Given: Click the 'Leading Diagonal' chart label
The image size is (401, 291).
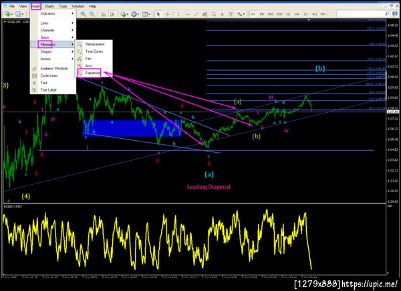Looking at the screenshot, I should point(209,187).
